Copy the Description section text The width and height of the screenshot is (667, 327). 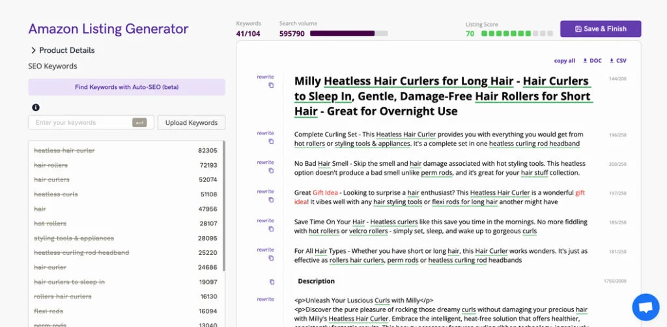coord(271,281)
